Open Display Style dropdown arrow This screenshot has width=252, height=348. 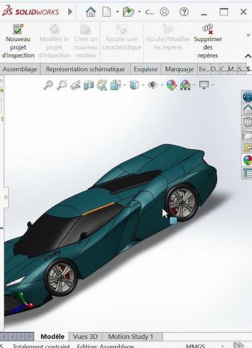pos(143,85)
